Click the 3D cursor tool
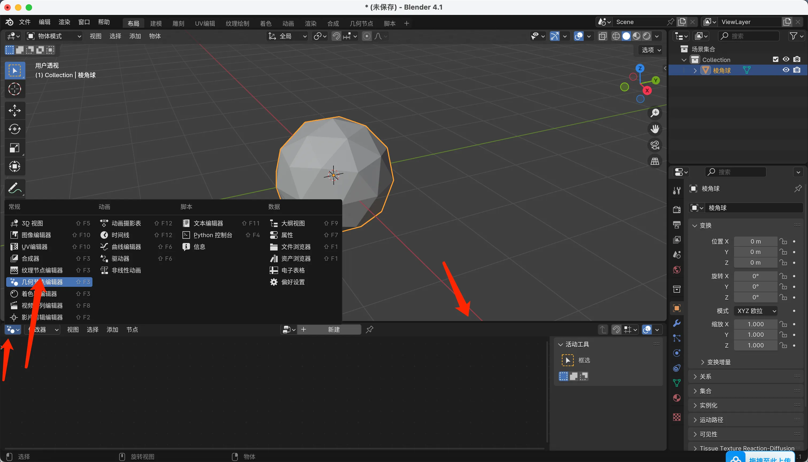The height and width of the screenshot is (462, 808). pyautogui.click(x=15, y=89)
